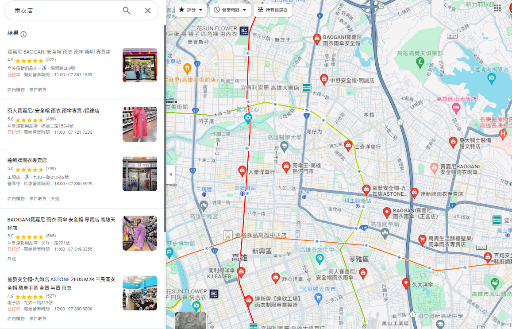Click map pin for 周周生活酥糖堅果/雨傘雨衣專賣店
Image resolution: width=512 pixels, height=329 pixels.
(422, 240)
